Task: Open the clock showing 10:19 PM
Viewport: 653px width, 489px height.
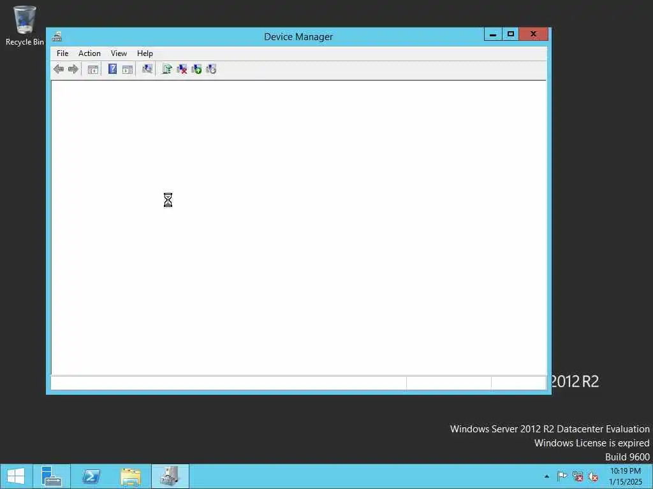Action: [x=626, y=476]
